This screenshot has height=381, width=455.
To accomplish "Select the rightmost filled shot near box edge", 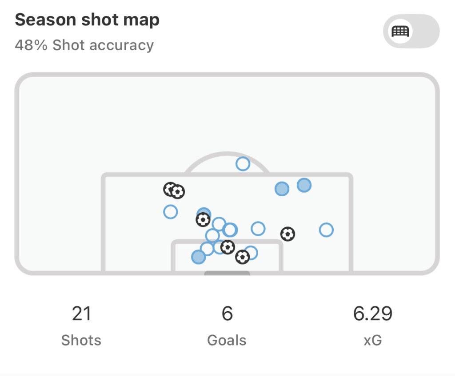I will click(304, 185).
